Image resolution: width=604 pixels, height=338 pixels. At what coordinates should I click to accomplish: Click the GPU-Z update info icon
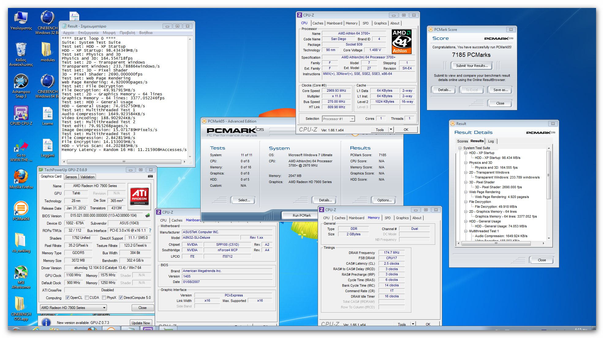46,322
